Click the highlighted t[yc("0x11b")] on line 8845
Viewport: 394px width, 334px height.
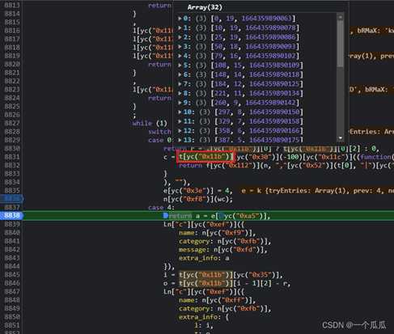click(x=205, y=275)
